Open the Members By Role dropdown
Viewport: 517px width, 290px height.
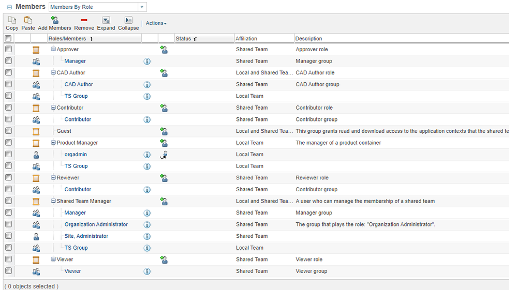(142, 7)
